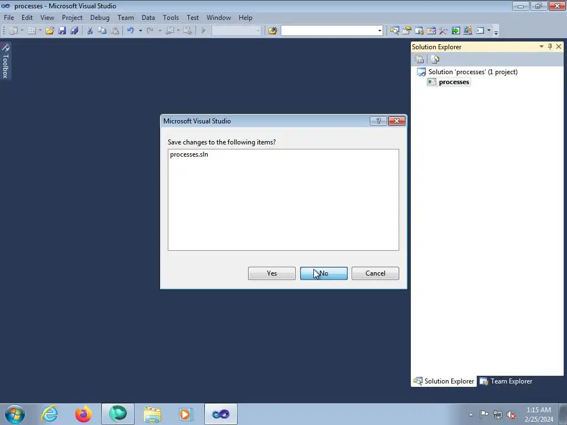Open the View menu
This screenshot has height=425, width=567.
tap(48, 17)
